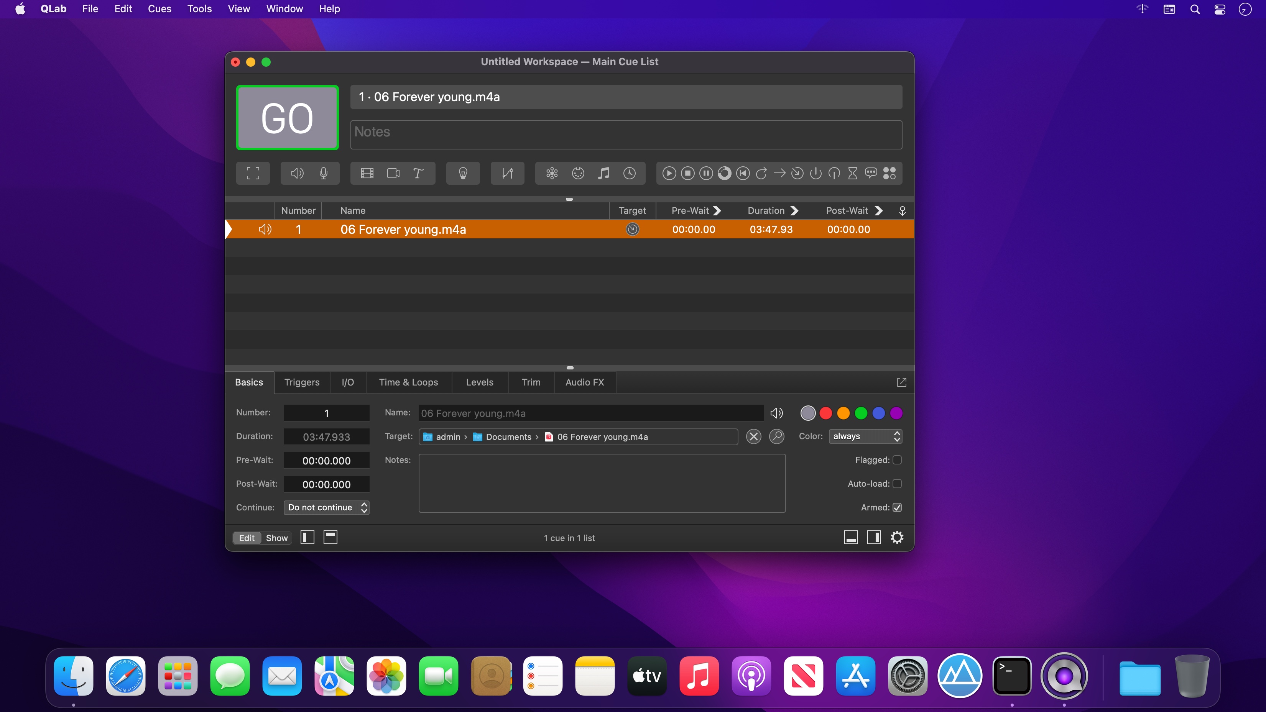Add a new Audio cue from toolbar

[298, 173]
